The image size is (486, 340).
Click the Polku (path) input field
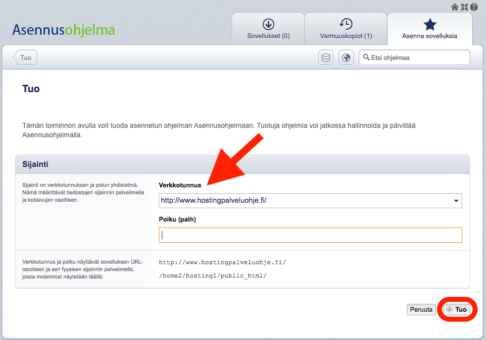tap(310, 235)
